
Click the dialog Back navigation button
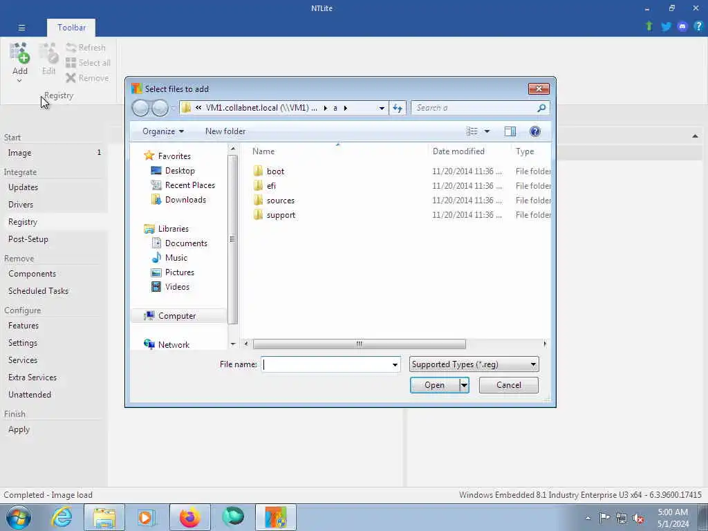(x=140, y=108)
